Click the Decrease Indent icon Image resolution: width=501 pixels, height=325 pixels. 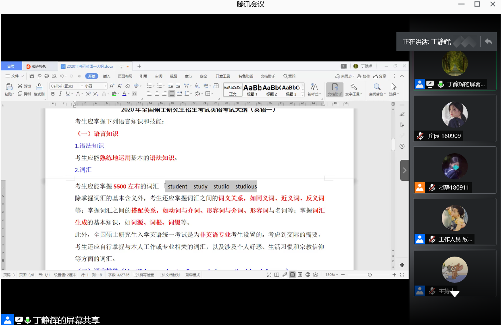click(170, 86)
